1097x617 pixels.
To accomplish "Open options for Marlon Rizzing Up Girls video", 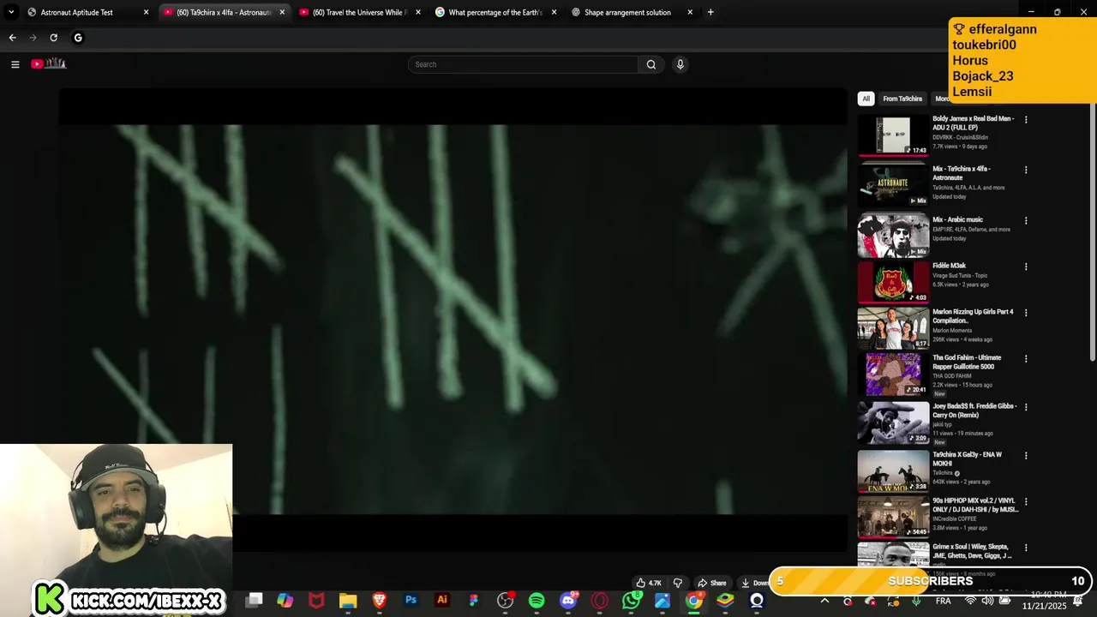I will click(x=1026, y=313).
